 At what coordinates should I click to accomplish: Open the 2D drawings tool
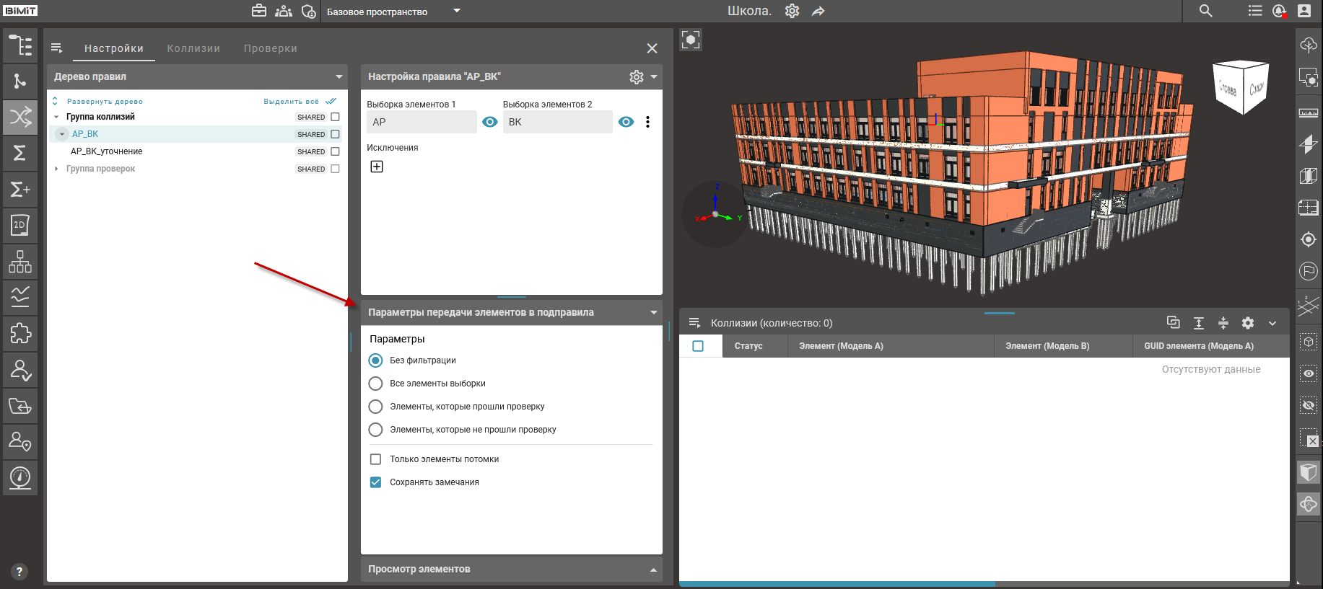(x=20, y=225)
